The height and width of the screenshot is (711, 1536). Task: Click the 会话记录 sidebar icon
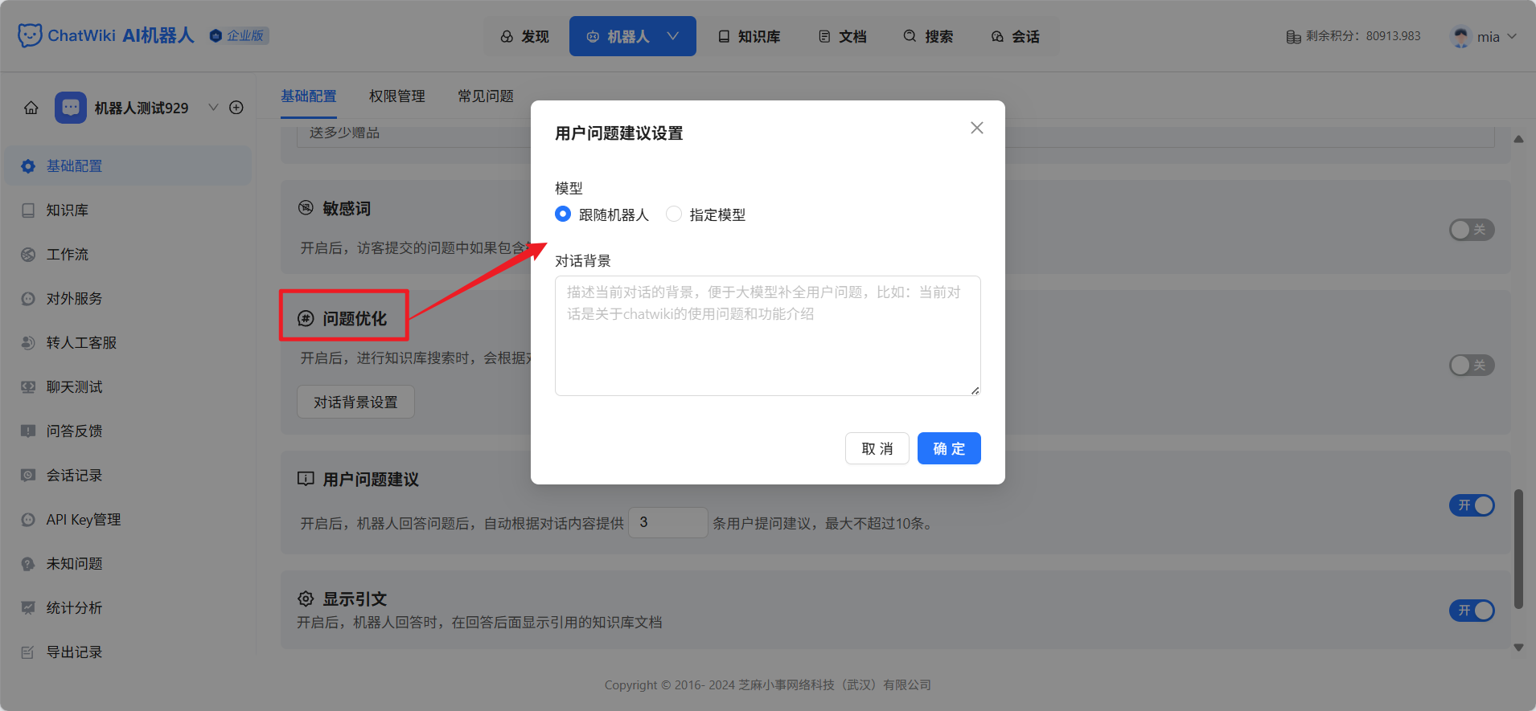pos(28,476)
